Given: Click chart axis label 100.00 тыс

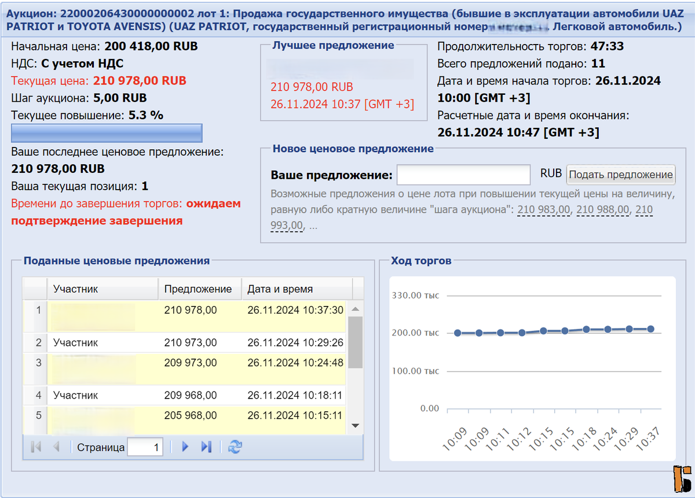Looking at the screenshot, I should tap(416, 371).
